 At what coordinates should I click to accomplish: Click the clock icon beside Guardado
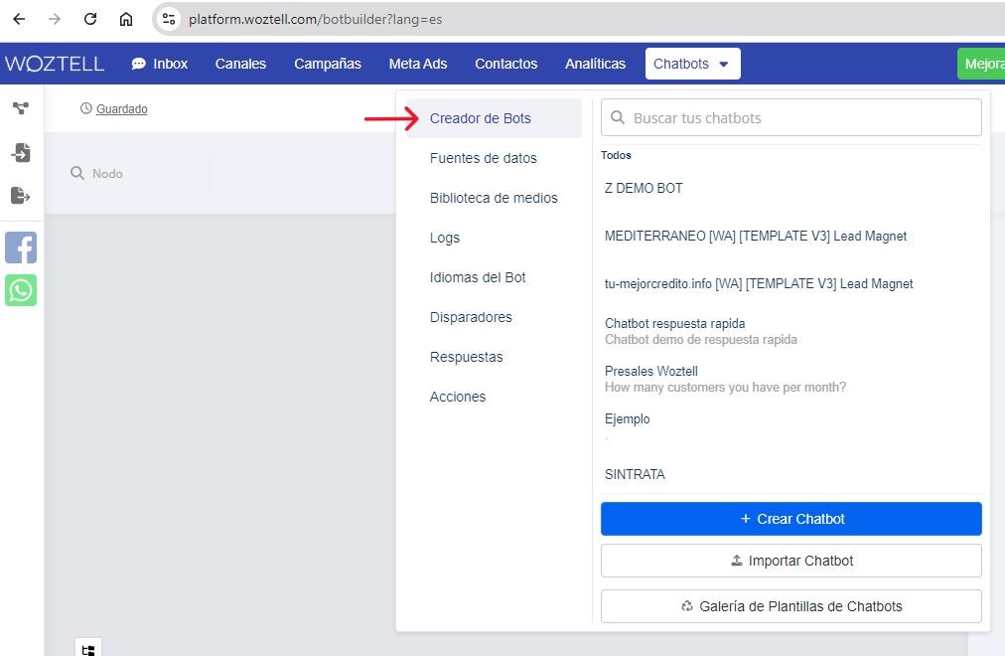[85, 108]
